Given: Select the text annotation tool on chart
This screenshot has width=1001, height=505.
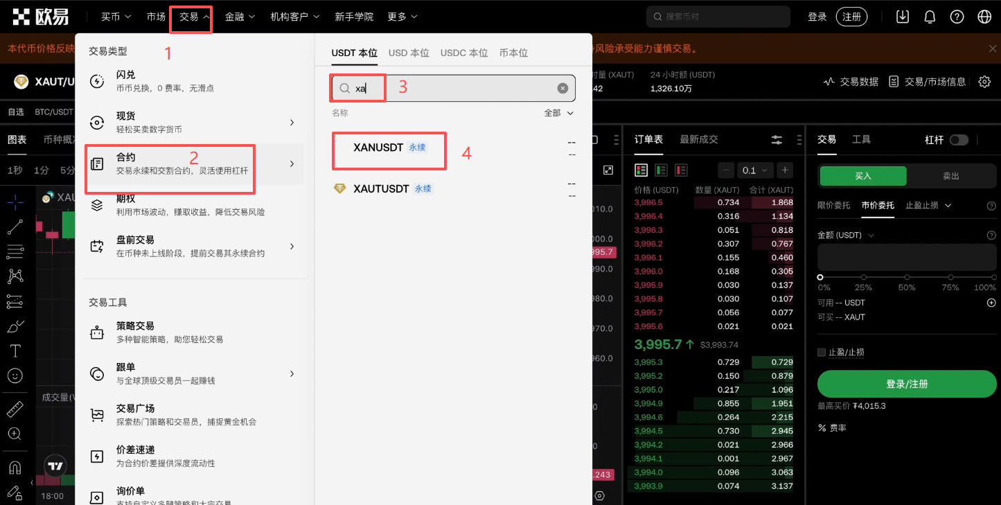Looking at the screenshot, I should click(x=15, y=351).
